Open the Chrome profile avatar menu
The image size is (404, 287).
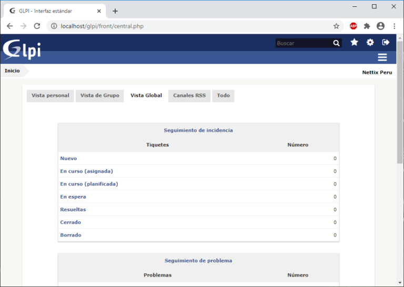pyautogui.click(x=380, y=26)
